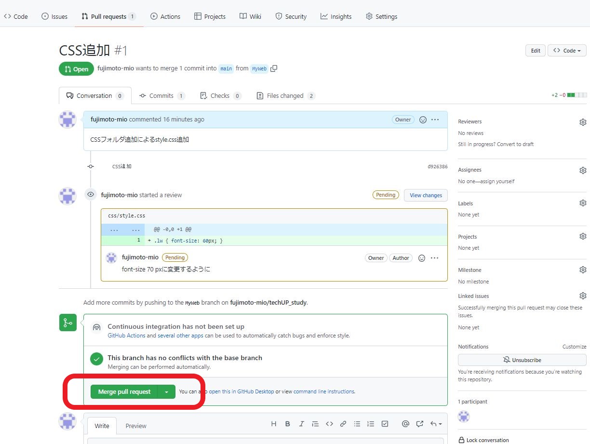
Task: Switch to the Preview tab in the comment editor
Action: click(x=136, y=426)
